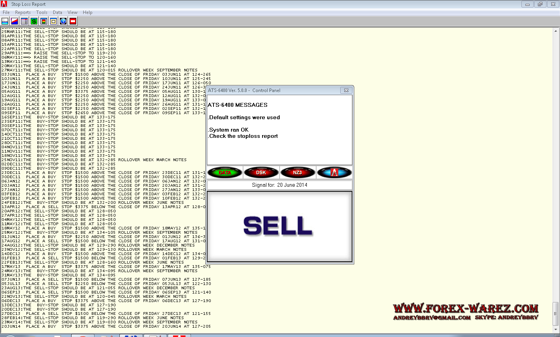Click the calendar grid toolbar icon
This screenshot has height=337, width=560.
(x=24, y=21)
